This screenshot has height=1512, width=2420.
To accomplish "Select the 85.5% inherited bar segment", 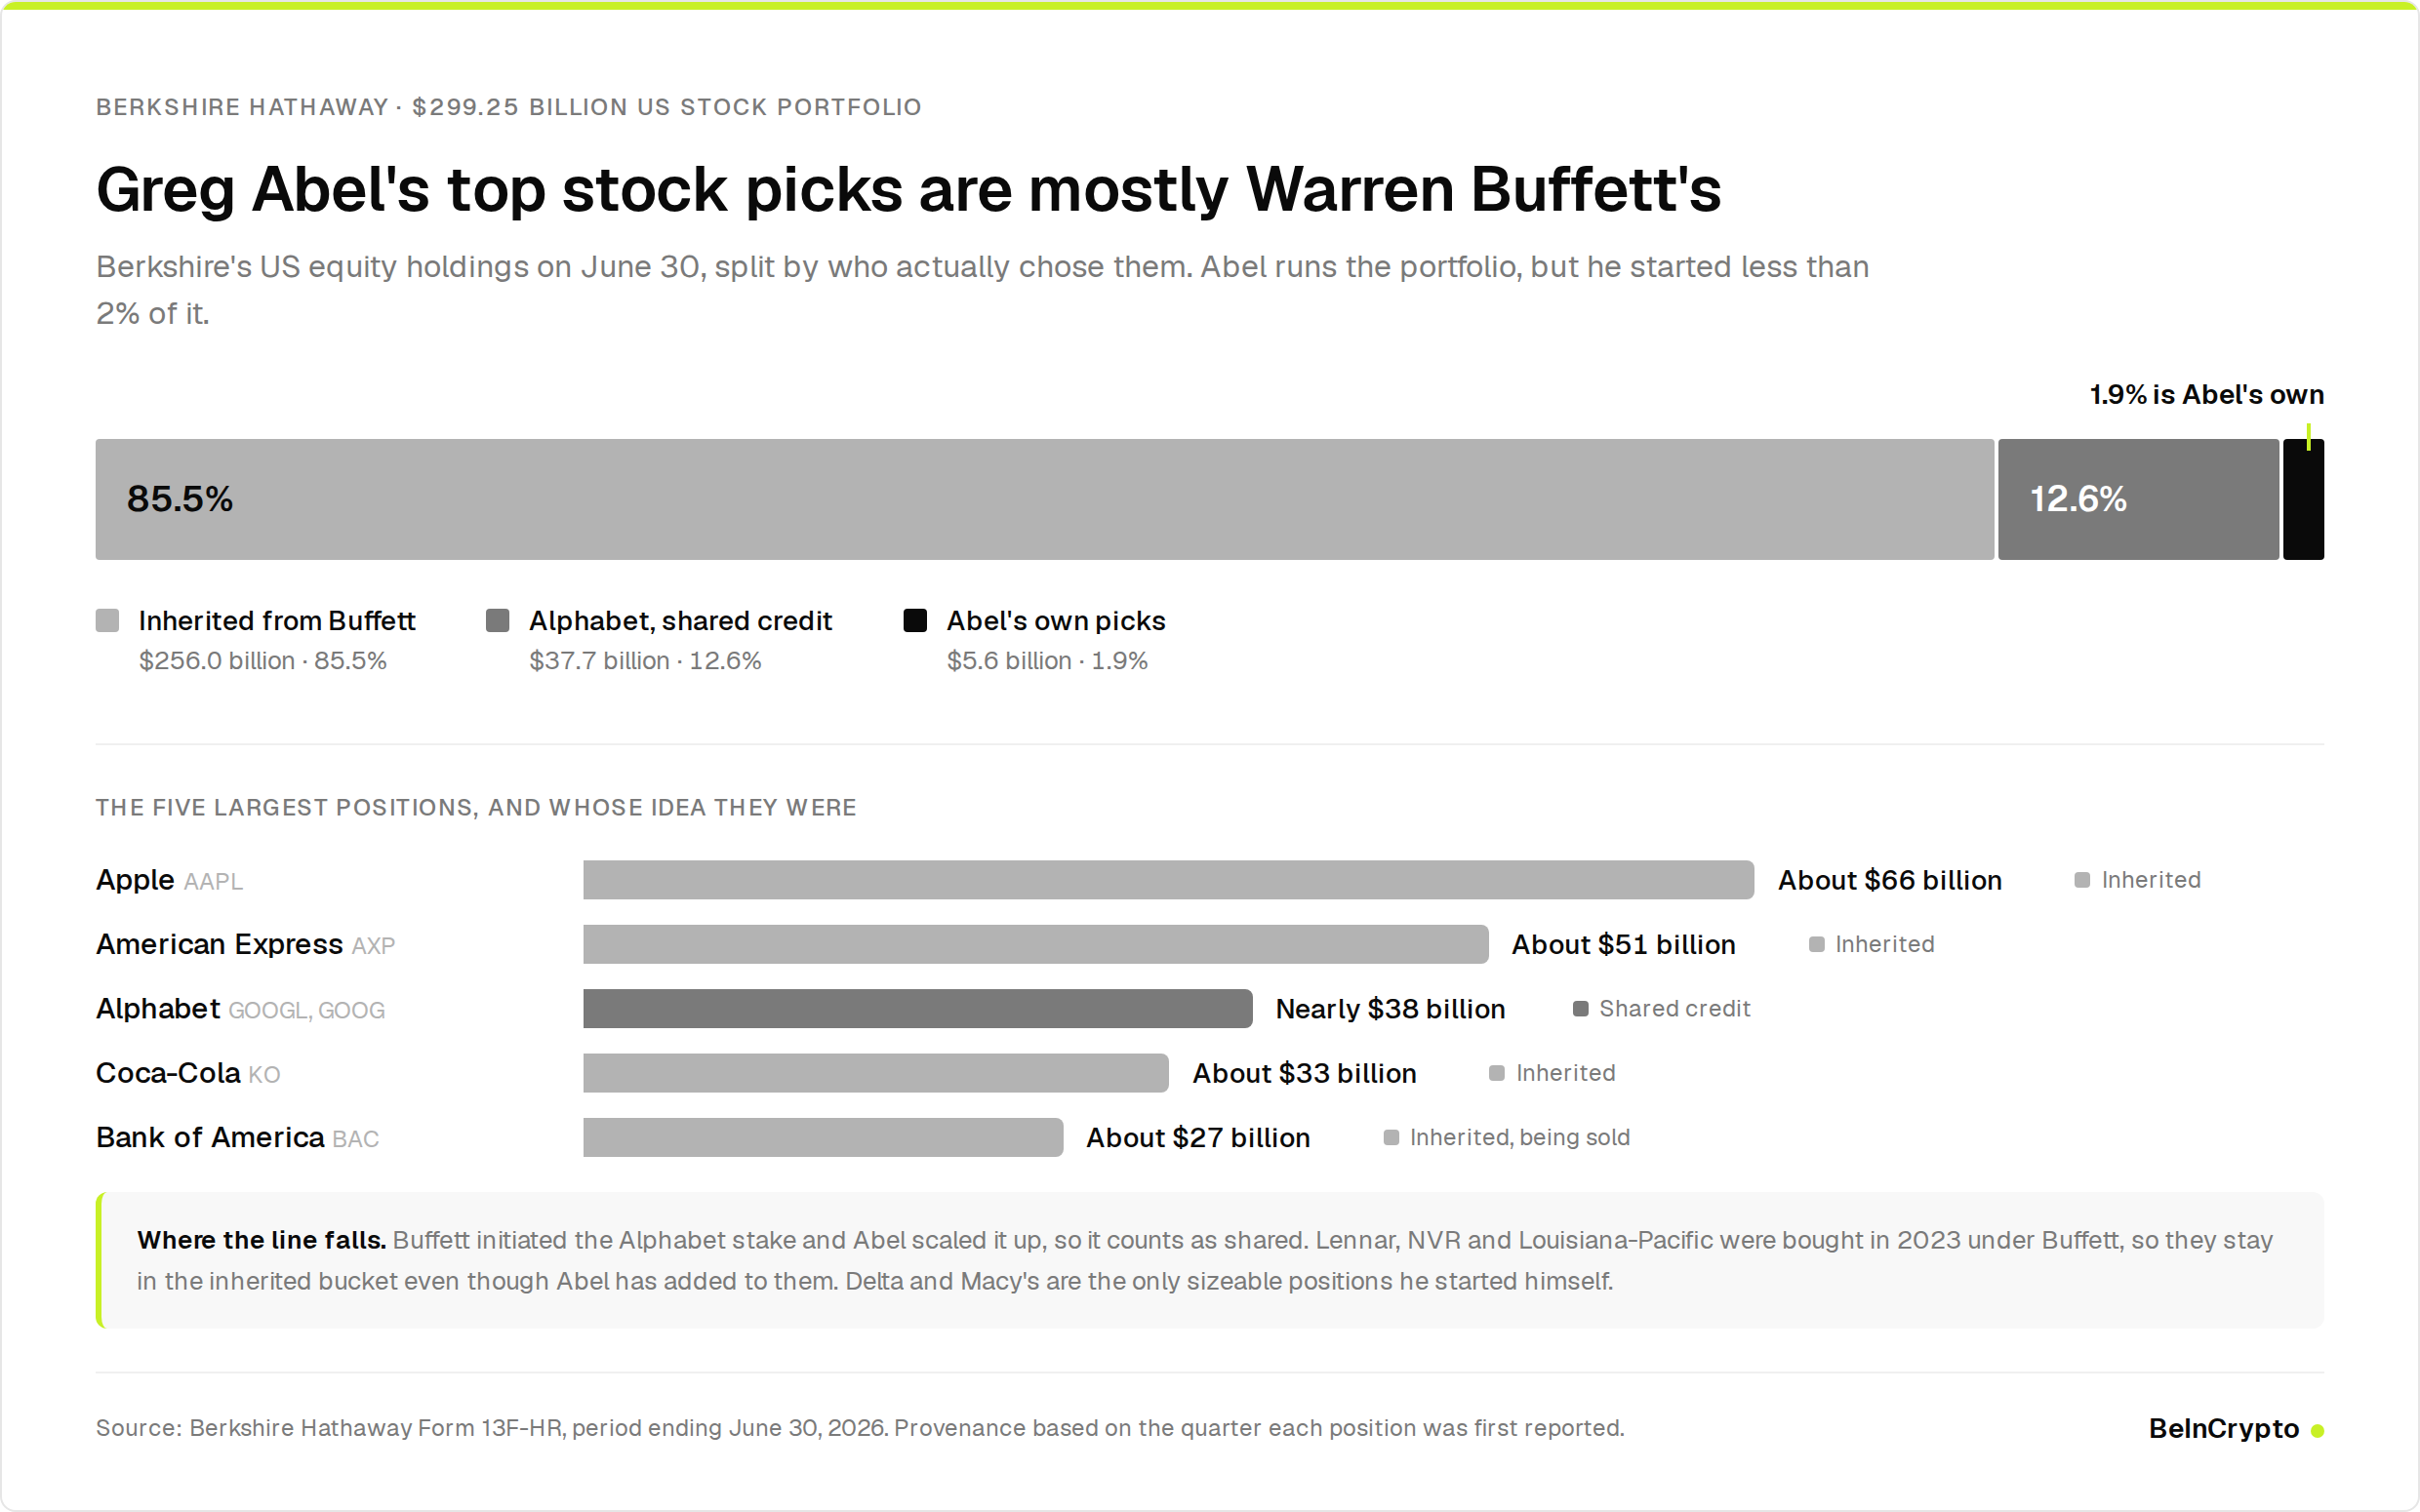I will tap(1044, 499).
